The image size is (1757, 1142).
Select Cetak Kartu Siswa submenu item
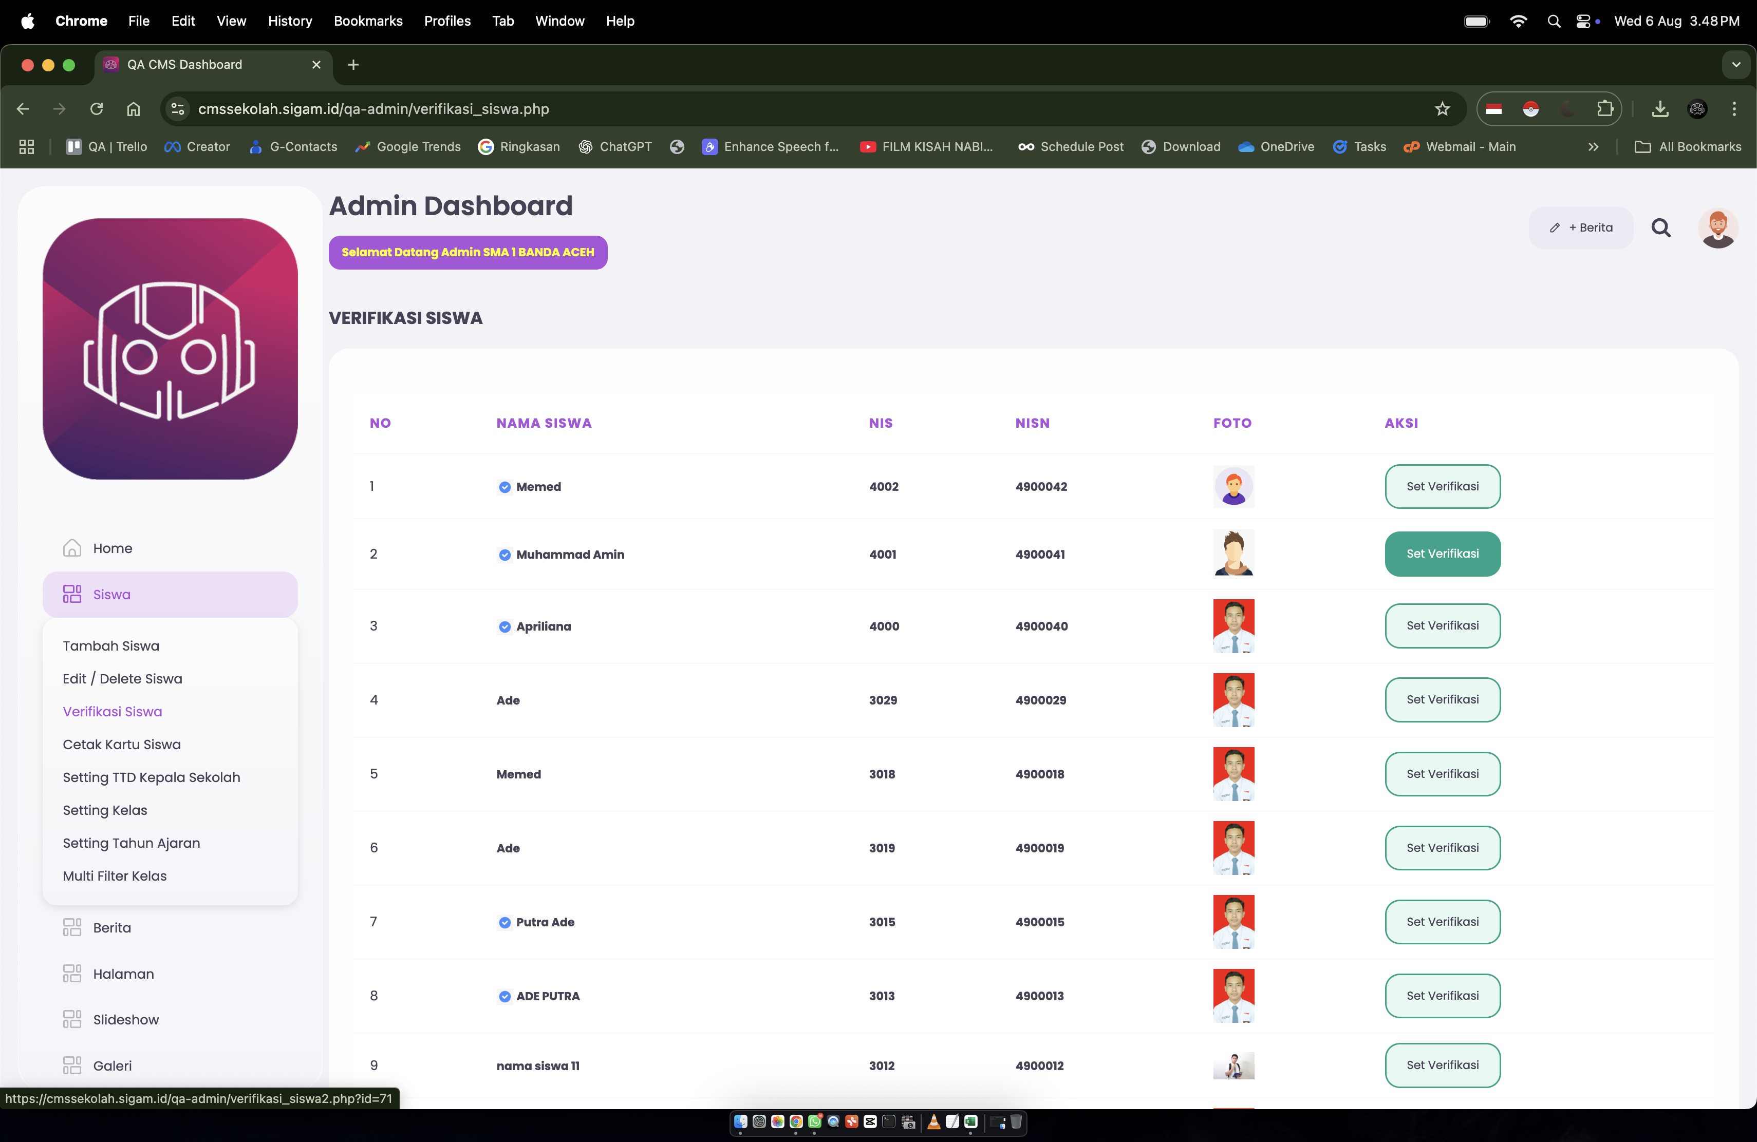coord(122,745)
